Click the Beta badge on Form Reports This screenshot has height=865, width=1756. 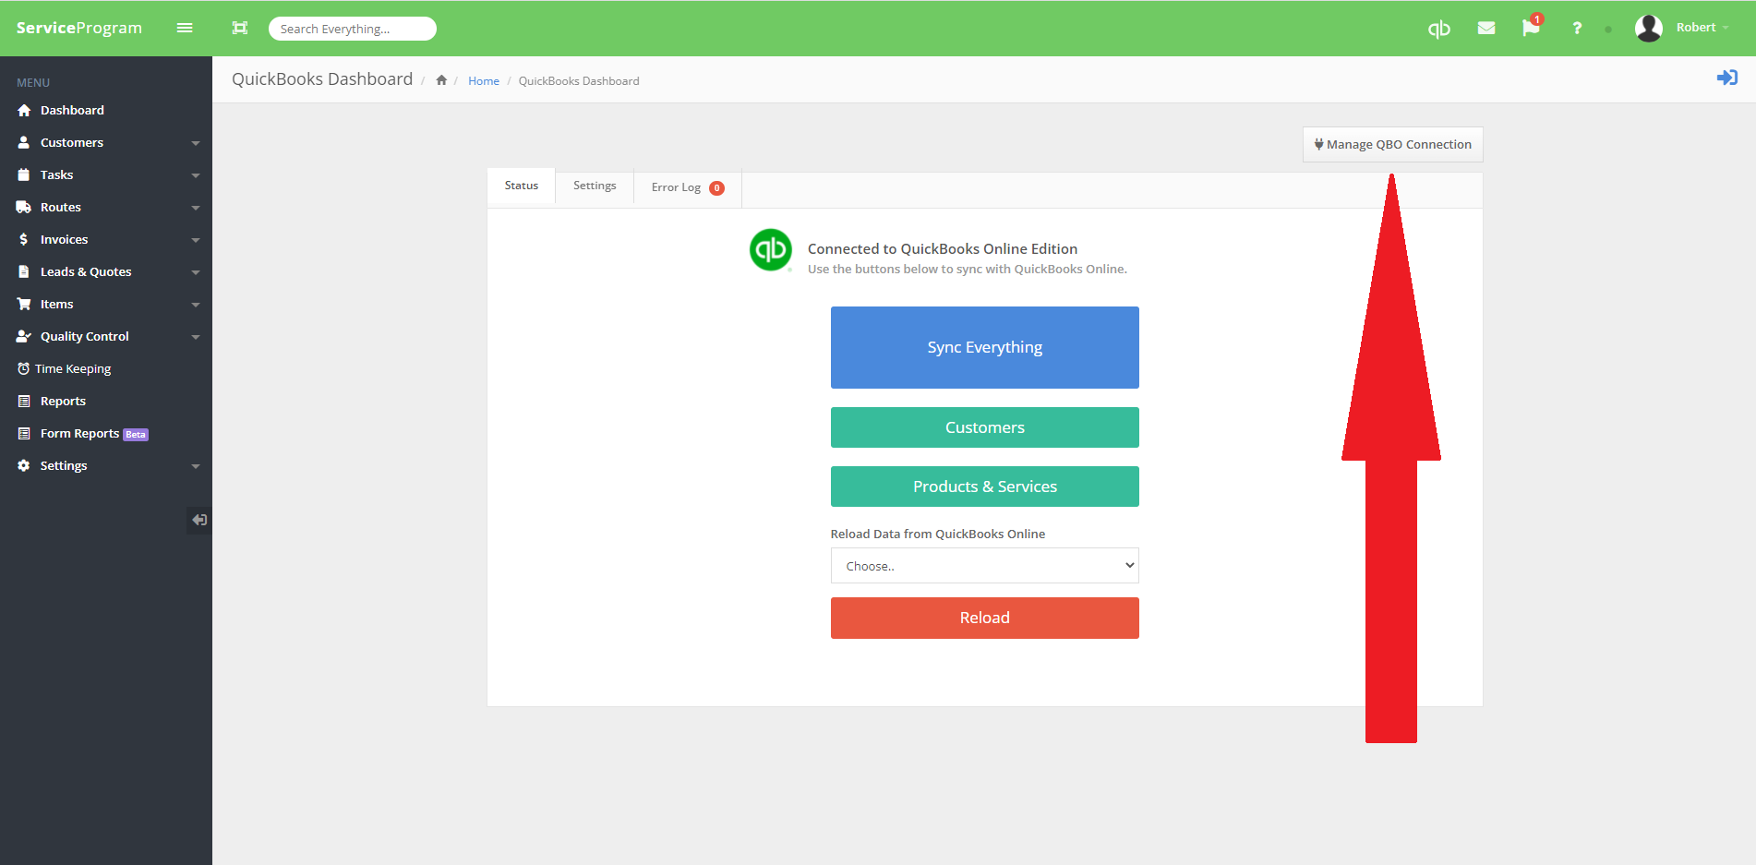[136, 435]
